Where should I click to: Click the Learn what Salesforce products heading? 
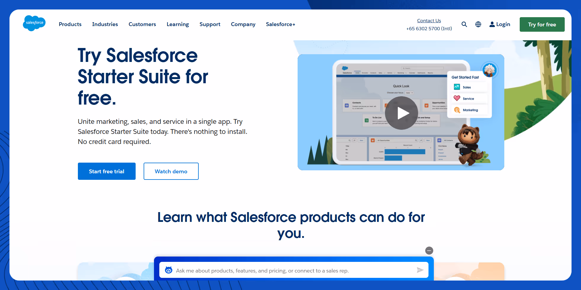(291, 225)
